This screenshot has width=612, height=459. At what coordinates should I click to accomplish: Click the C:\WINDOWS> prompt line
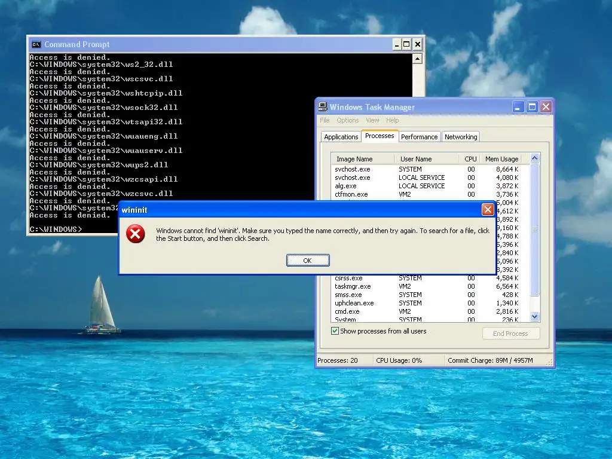pyautogui.click(x=56, y=229)
